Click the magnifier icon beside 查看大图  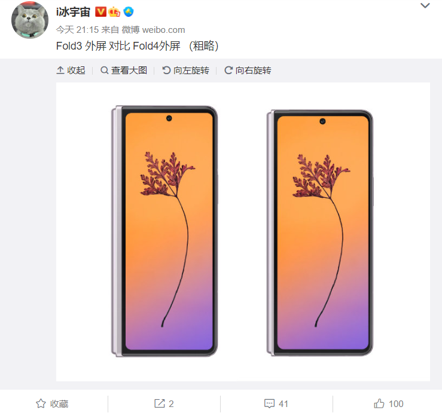click(x=105, y=70)
